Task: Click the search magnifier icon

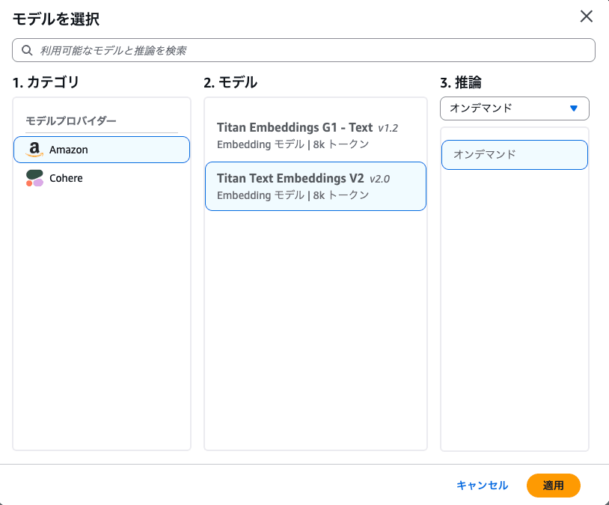Action: pos(27,50)
